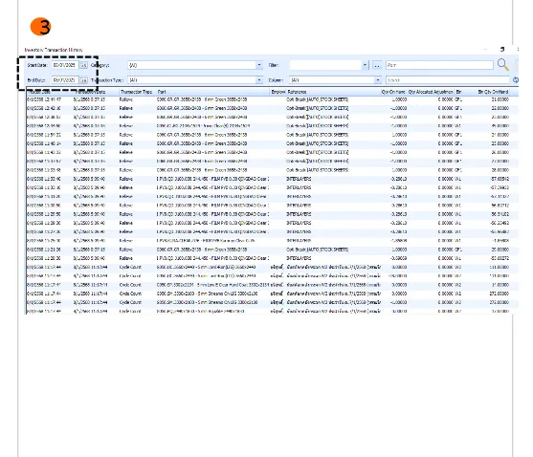Click the ellipsis button next to Filter
Image resolution: width=533 pixels, height=457 pixels.
pyautogui.click(x=377, y=65)
